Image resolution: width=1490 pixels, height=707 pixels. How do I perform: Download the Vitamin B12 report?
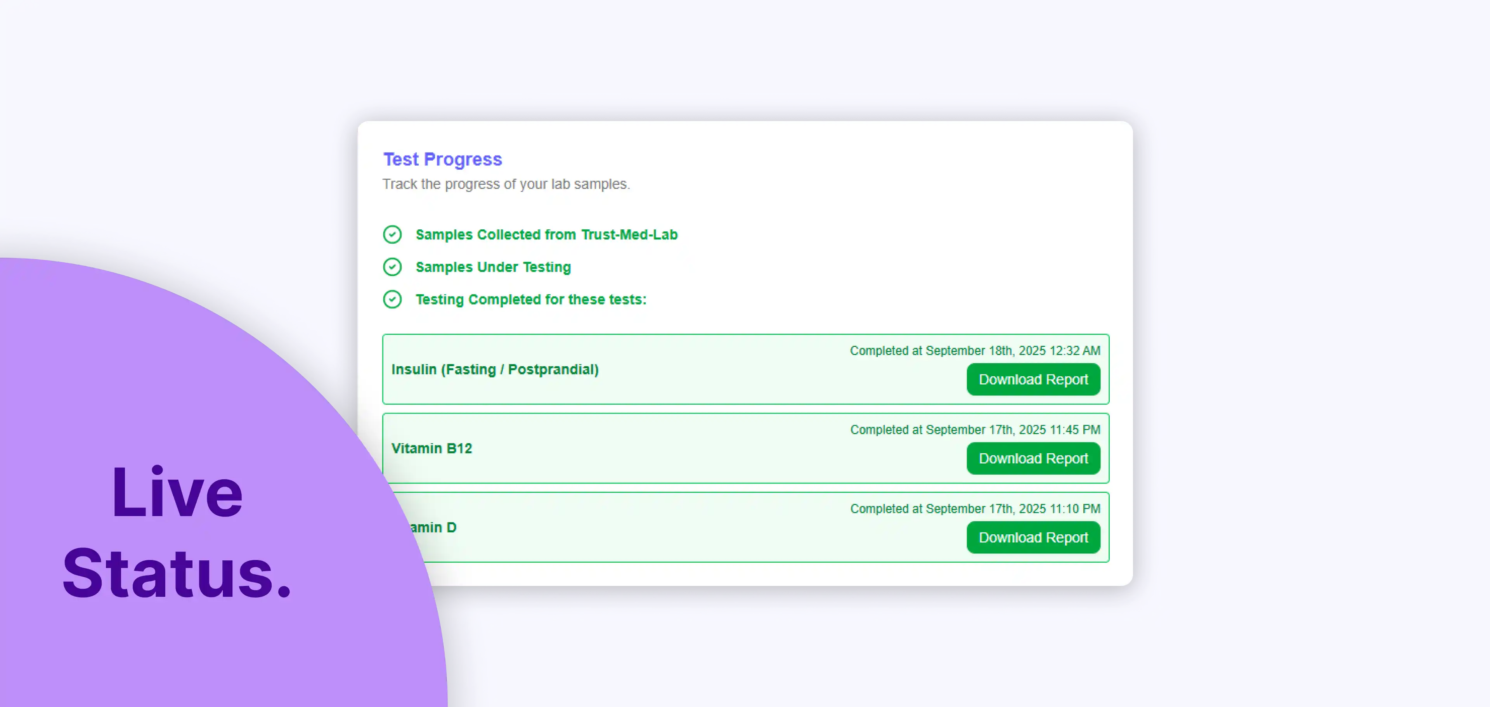point(1033,458)
